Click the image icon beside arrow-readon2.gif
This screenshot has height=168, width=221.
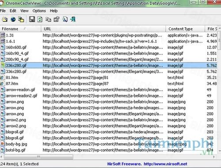click(x=3, y=96)
